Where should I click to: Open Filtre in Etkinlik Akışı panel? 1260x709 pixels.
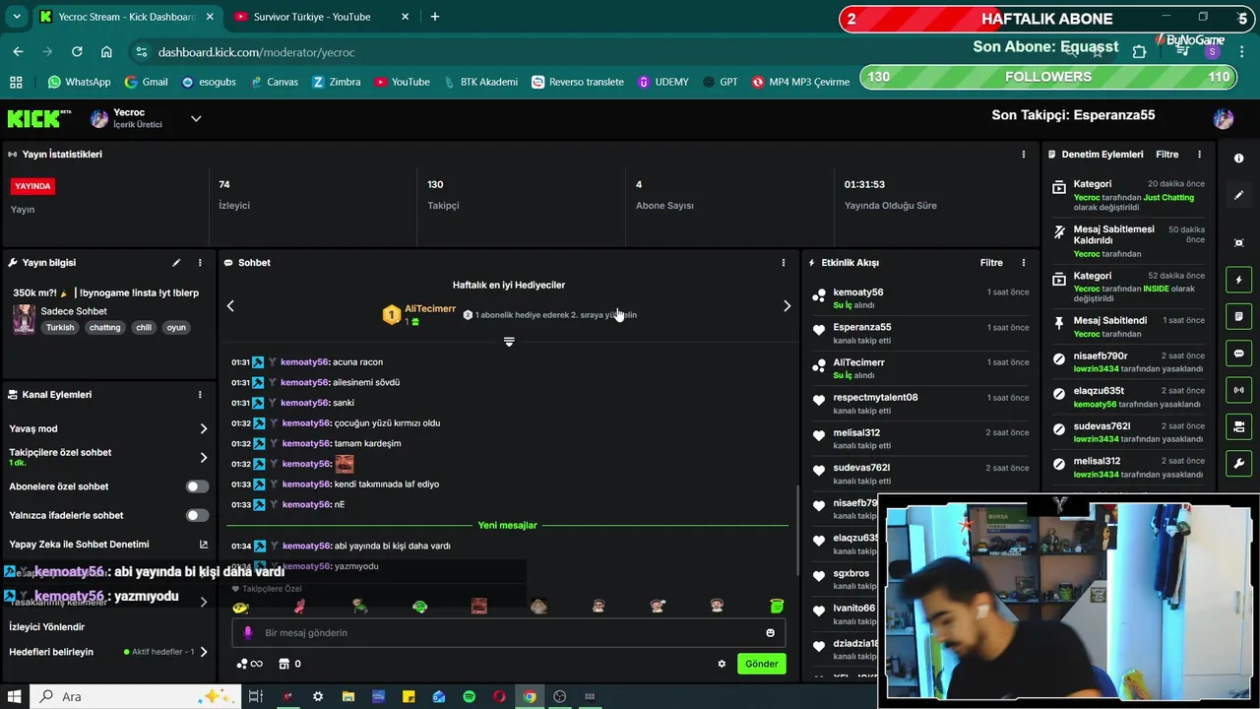click(991, 263)
